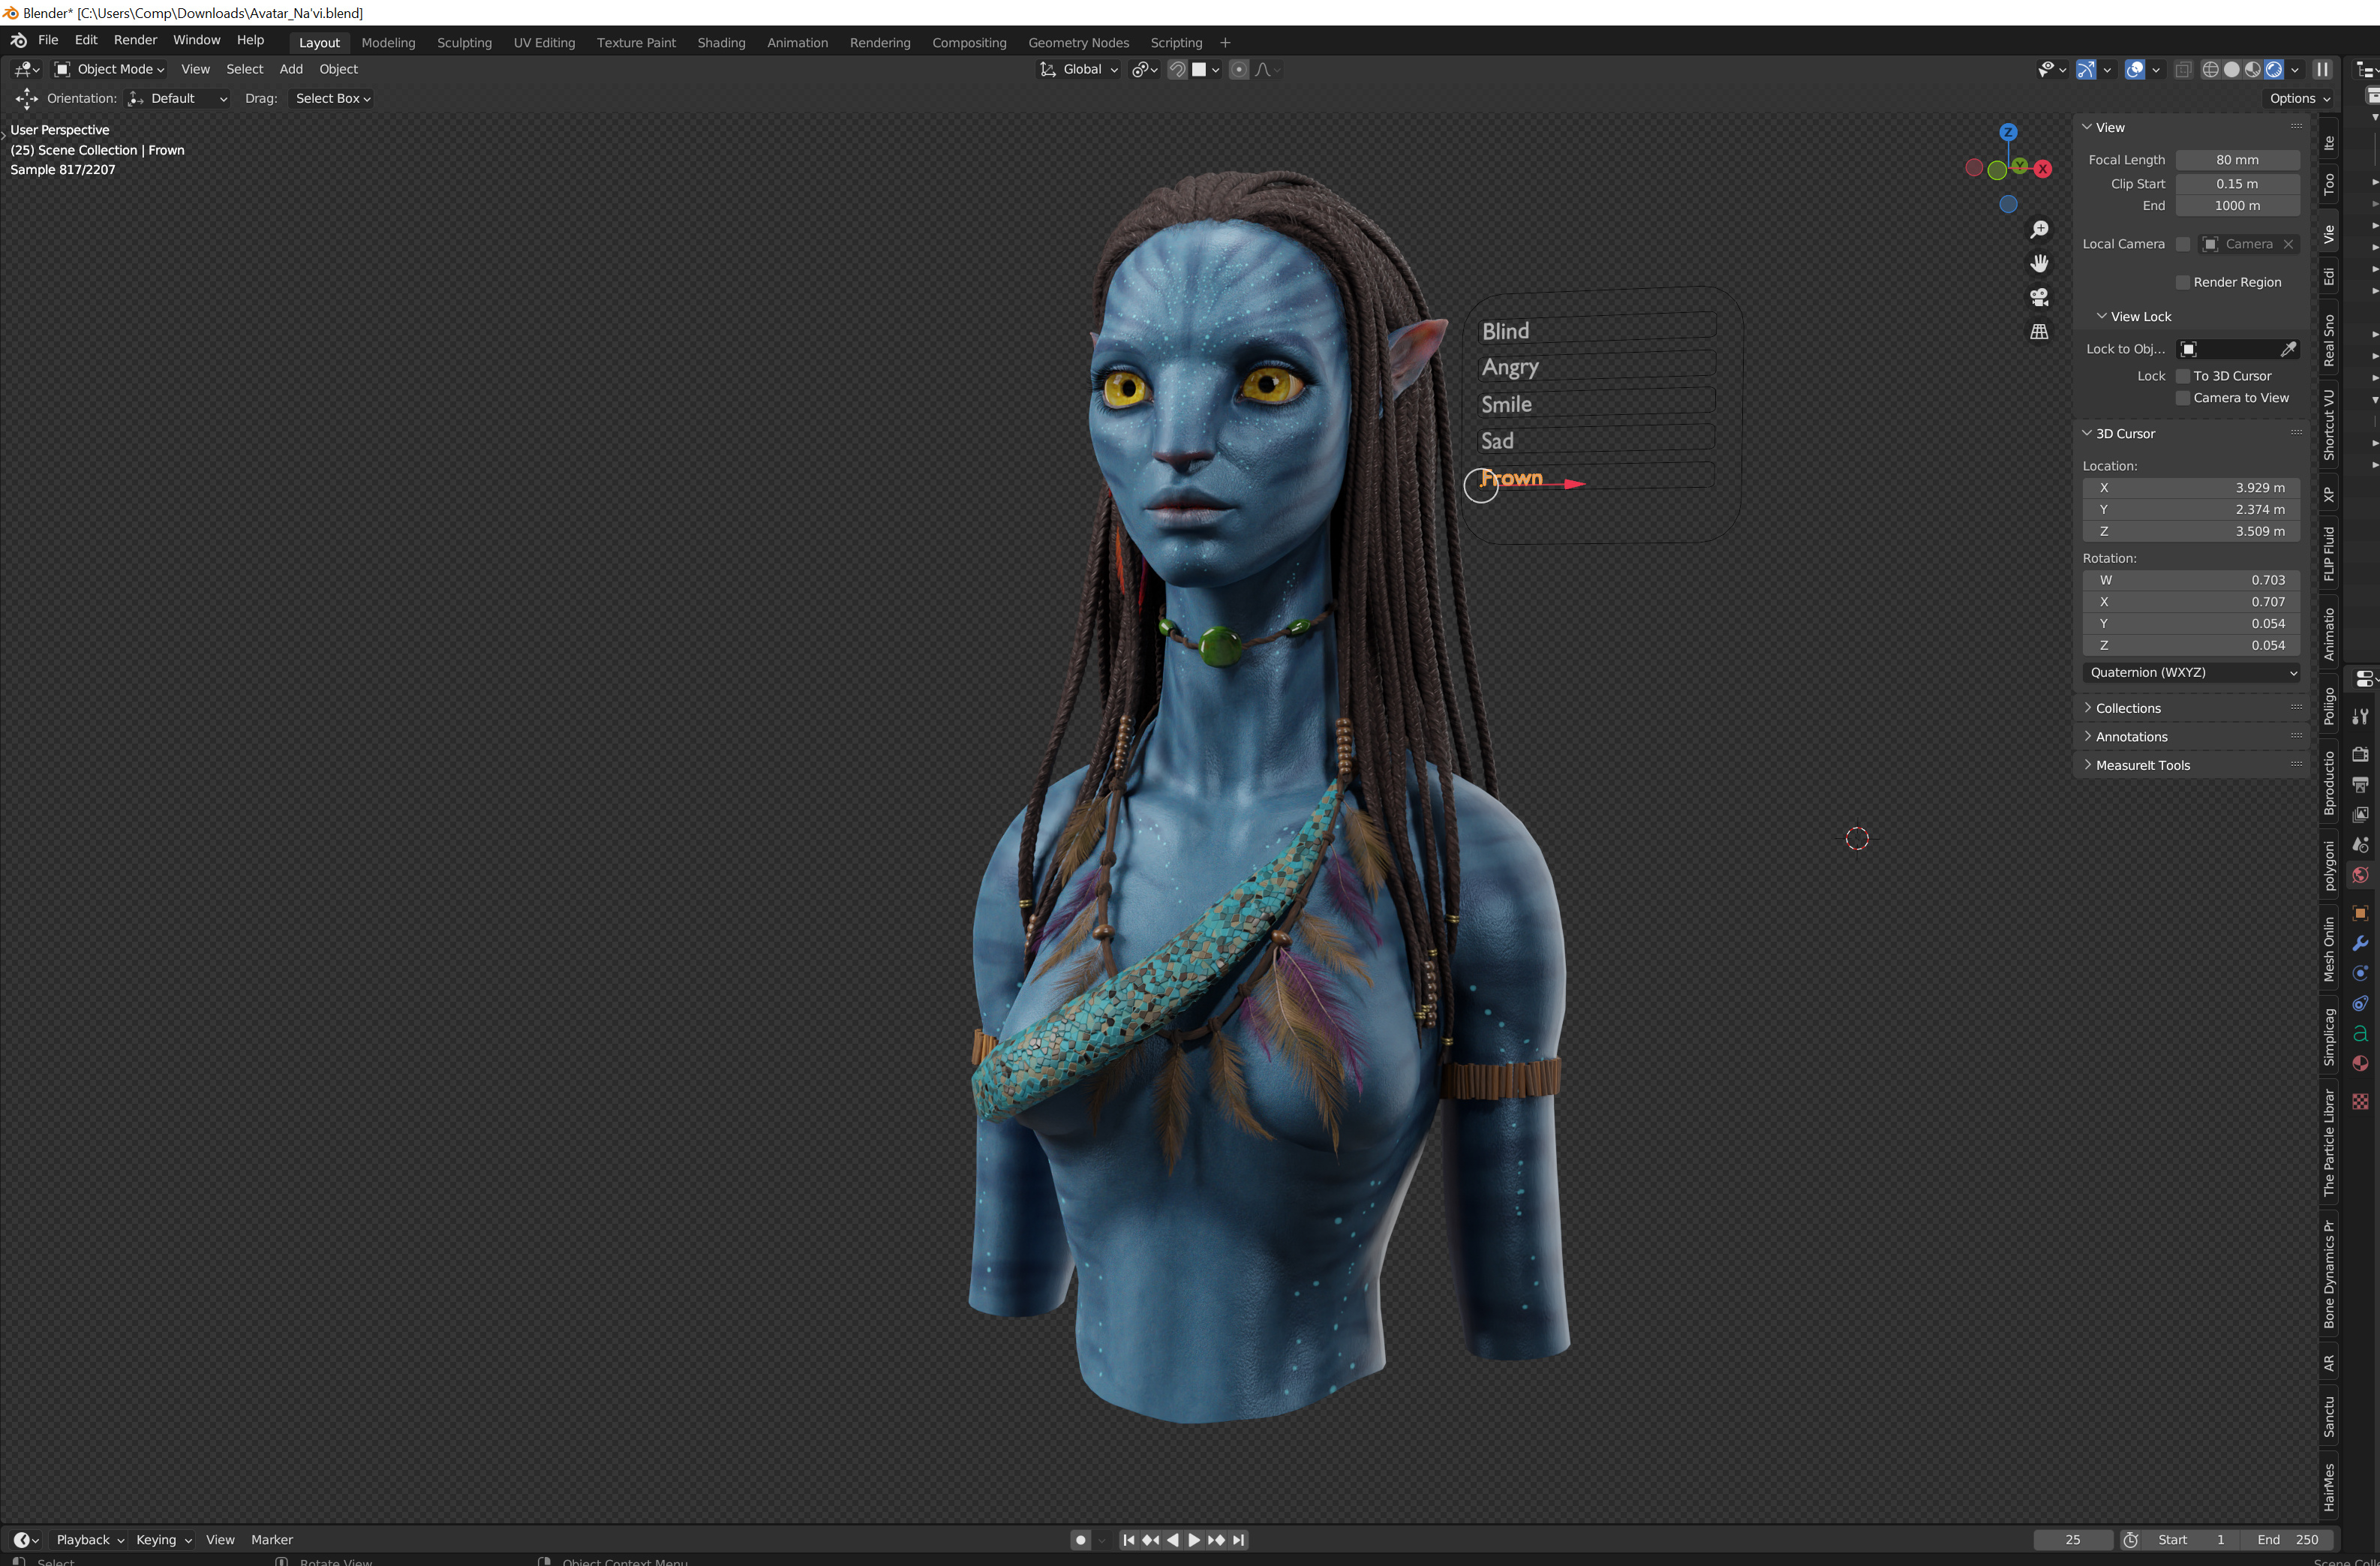Collapse the 3D Cursor panel
Viewport: 2380px width, 1566px height.
pyautogui.click(x=2119, y=434)
